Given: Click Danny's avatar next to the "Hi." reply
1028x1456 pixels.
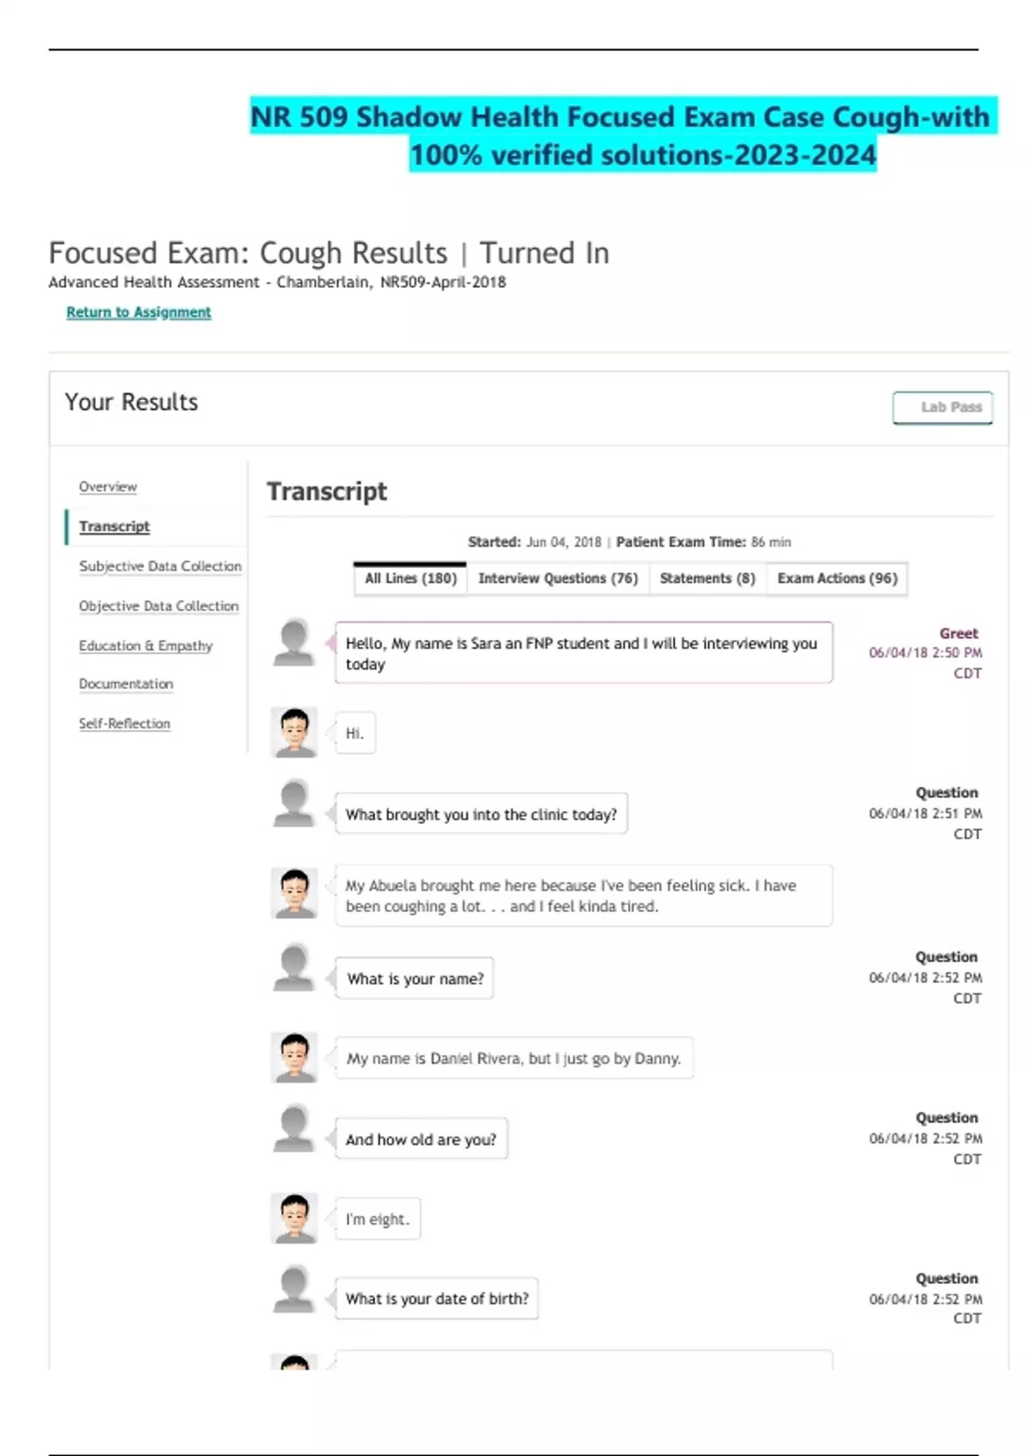Looking at the screenshot, I should [x=294, y=732].
